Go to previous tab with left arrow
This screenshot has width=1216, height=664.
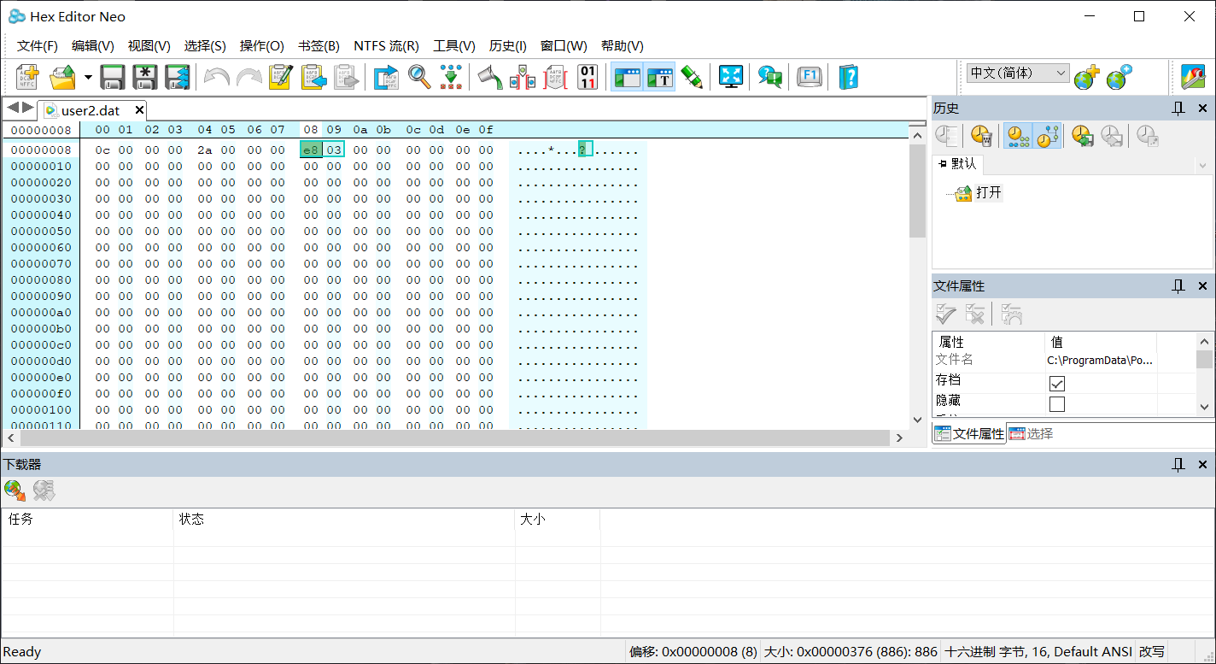click(x=13, y=108)
